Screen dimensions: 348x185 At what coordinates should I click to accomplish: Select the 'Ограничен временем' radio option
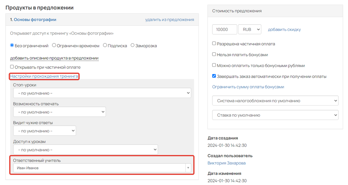(54, 45)
